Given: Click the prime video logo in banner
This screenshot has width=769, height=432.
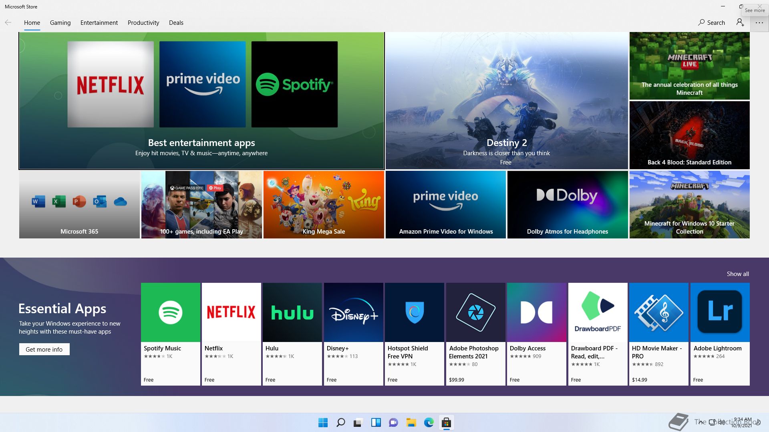Looking at the screenshot, I should pyautogui.click(x=203, y=84).
